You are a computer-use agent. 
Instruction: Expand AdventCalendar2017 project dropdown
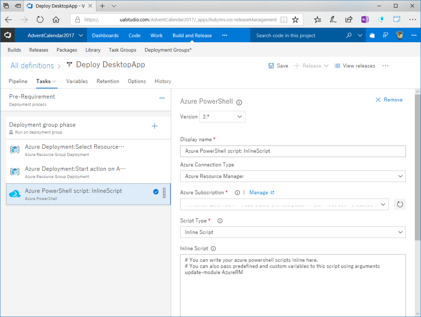tap(81, 35)
